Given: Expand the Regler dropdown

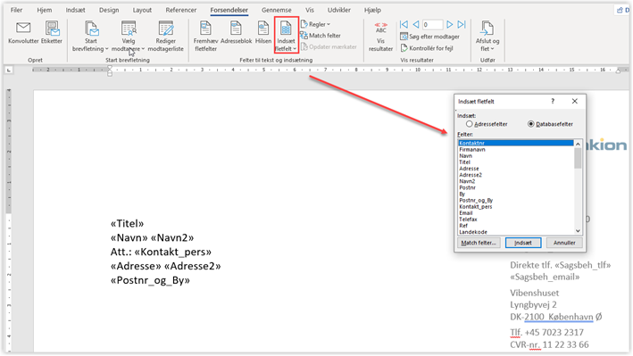Looking at the screenshot, I should pos(316,24).
